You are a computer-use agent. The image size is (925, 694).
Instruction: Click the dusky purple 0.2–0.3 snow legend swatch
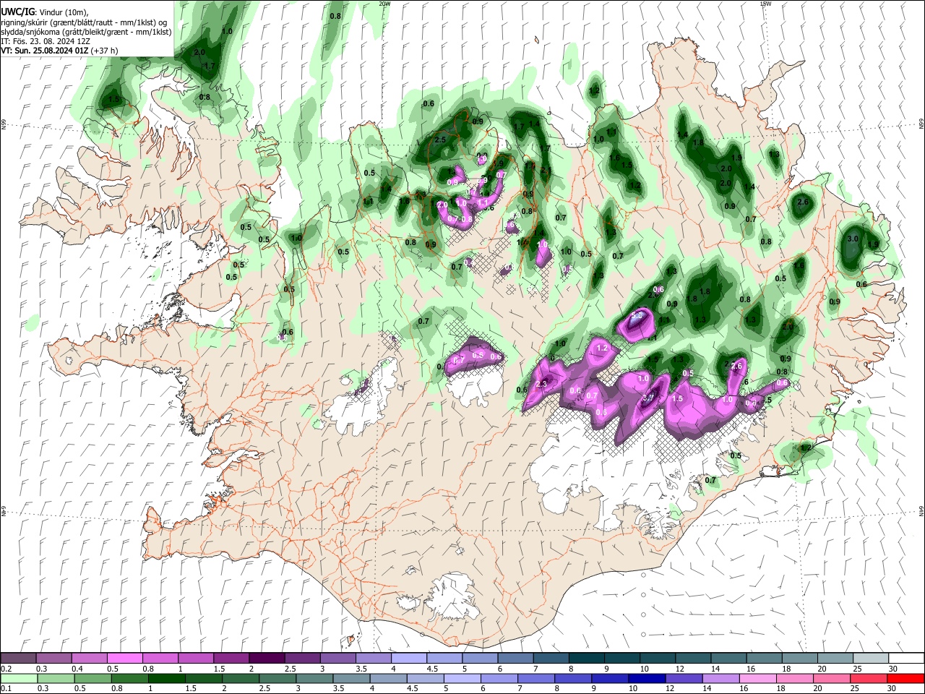(x=19, y=659)
